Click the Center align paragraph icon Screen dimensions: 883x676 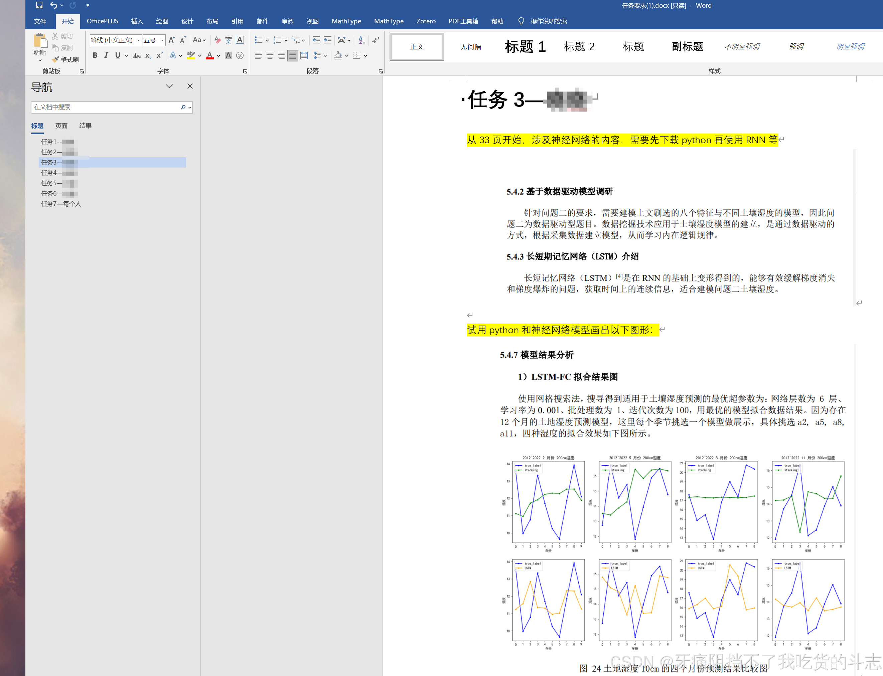coord(270,55)
